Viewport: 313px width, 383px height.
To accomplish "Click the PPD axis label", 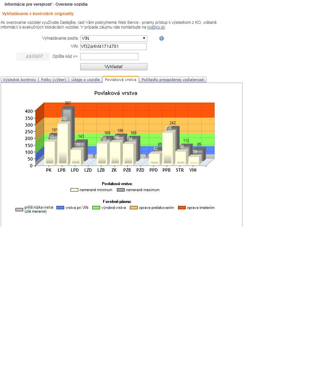I will click(153, 170).
